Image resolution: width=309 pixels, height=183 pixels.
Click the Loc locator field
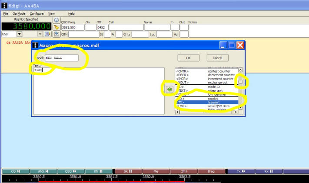(x=164, y=34)
